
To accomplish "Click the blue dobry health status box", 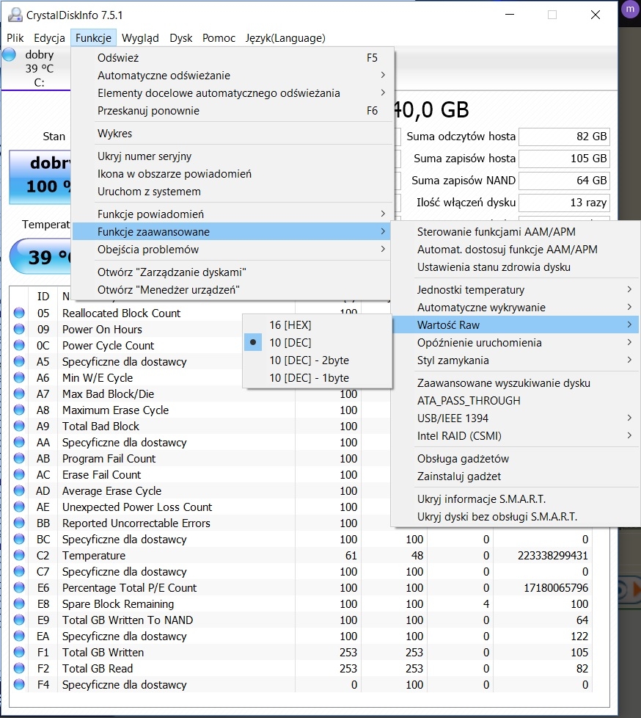I will click(x=40, y=177).
